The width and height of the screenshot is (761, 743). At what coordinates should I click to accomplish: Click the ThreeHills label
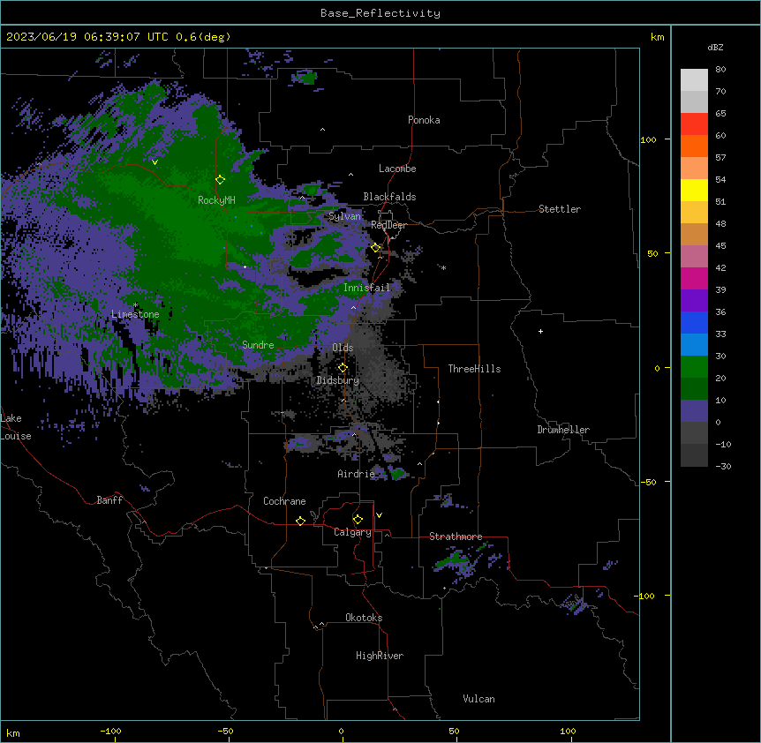pyautogui.click(x=474, y=369)
